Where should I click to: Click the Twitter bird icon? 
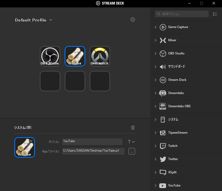pos(163,159)
